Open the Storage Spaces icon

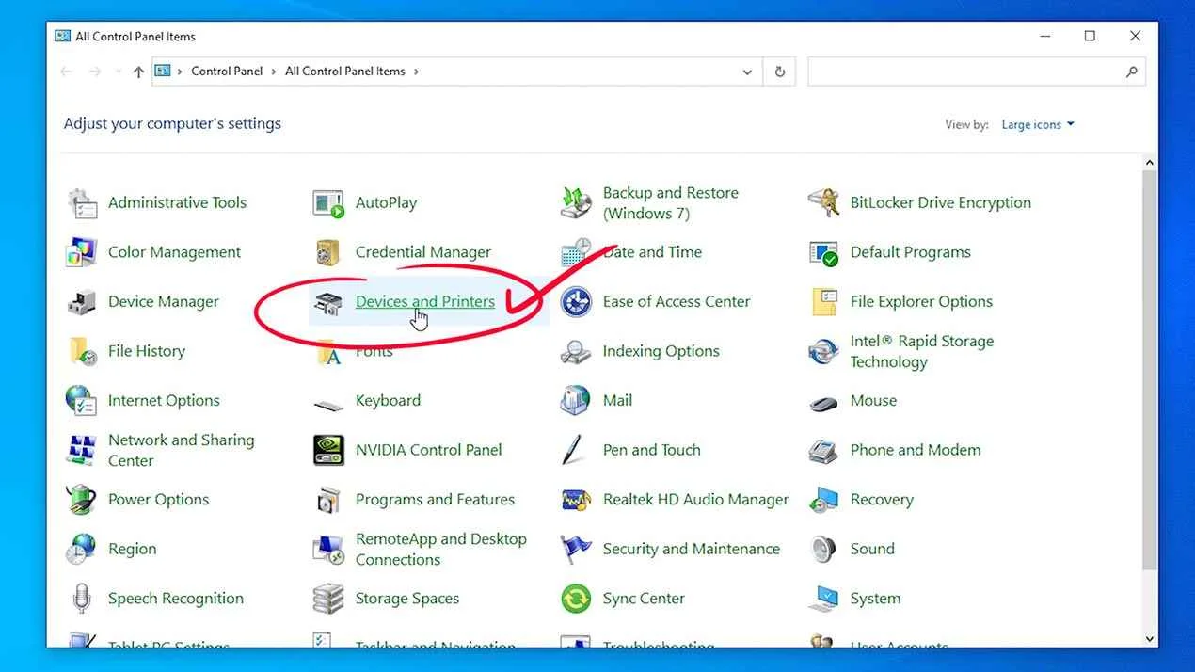[328, 598]
